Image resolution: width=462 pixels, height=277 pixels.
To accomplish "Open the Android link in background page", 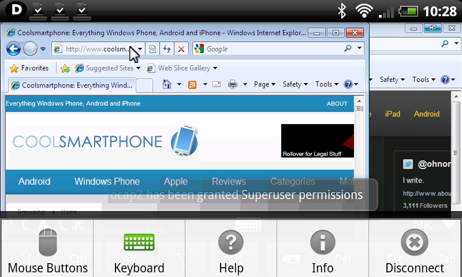I will 426,114.
